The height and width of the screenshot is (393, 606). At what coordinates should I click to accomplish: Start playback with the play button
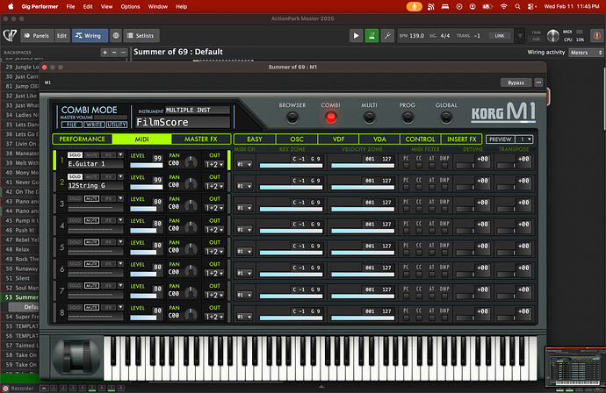356,35
